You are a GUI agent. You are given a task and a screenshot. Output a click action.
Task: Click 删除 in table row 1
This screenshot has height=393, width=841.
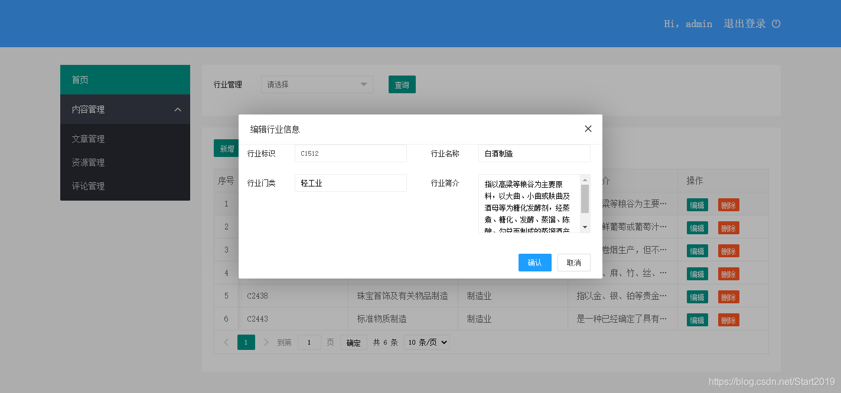729,205
